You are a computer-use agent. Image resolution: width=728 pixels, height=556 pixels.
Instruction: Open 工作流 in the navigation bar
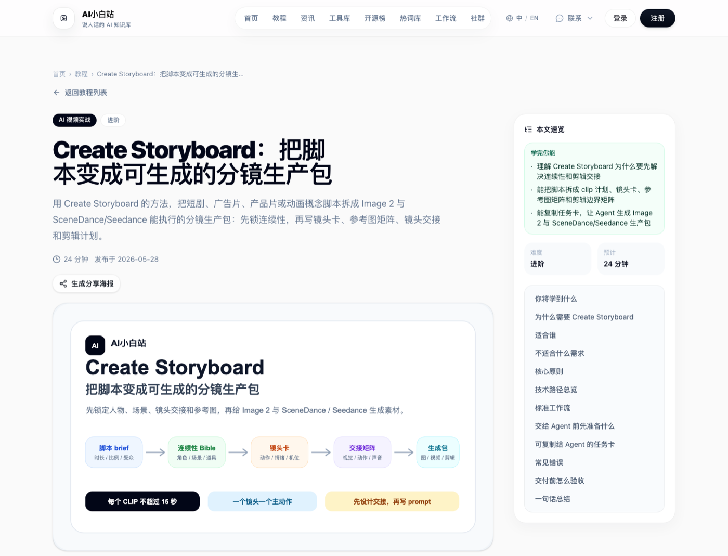[x=446, y=18]
